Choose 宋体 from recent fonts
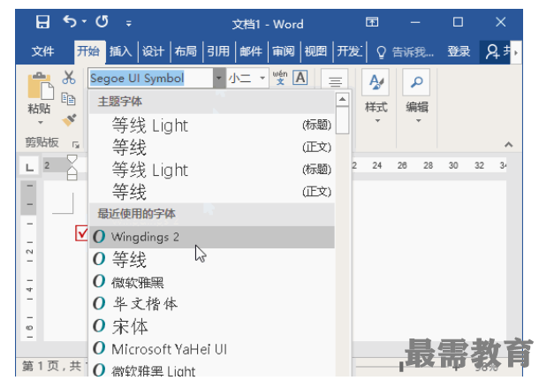 pyautogui.click(x=212, y=326)
